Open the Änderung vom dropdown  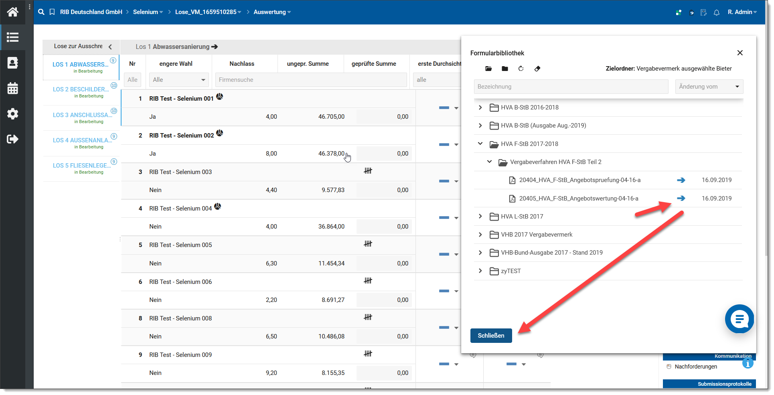pyautogui.click(x=709, y=87)
